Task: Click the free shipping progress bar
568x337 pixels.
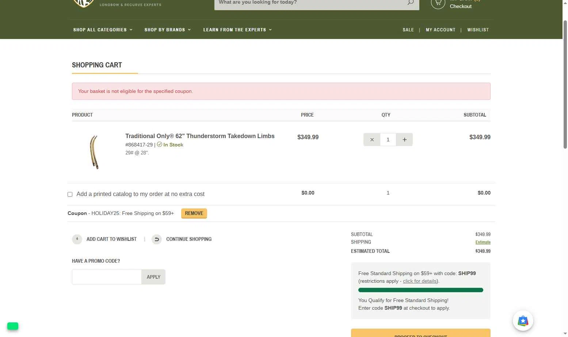Action: point(421,290)
